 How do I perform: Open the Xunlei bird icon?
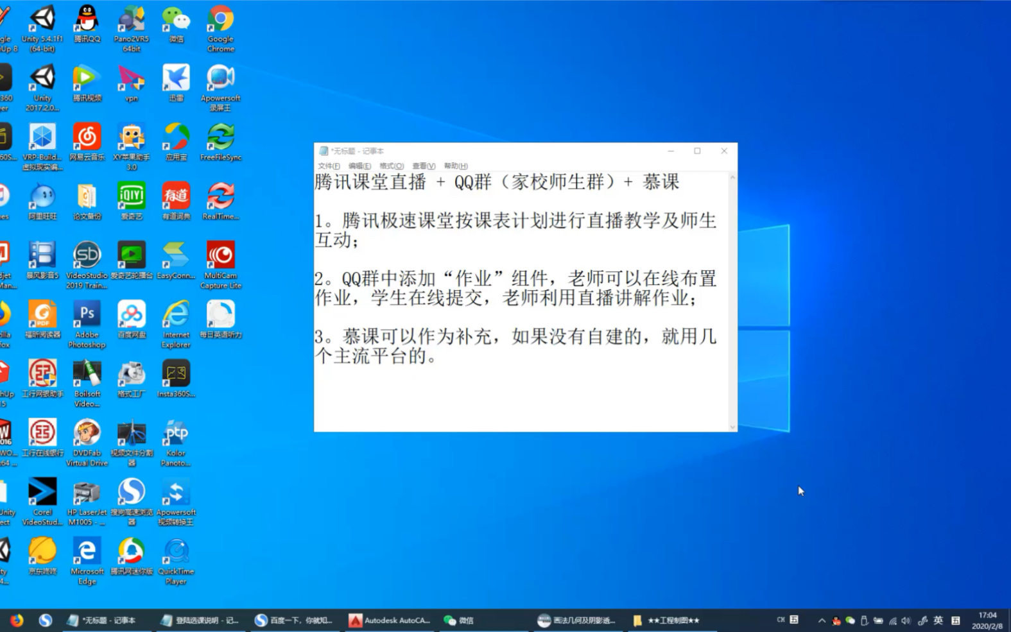pos(176,83)
